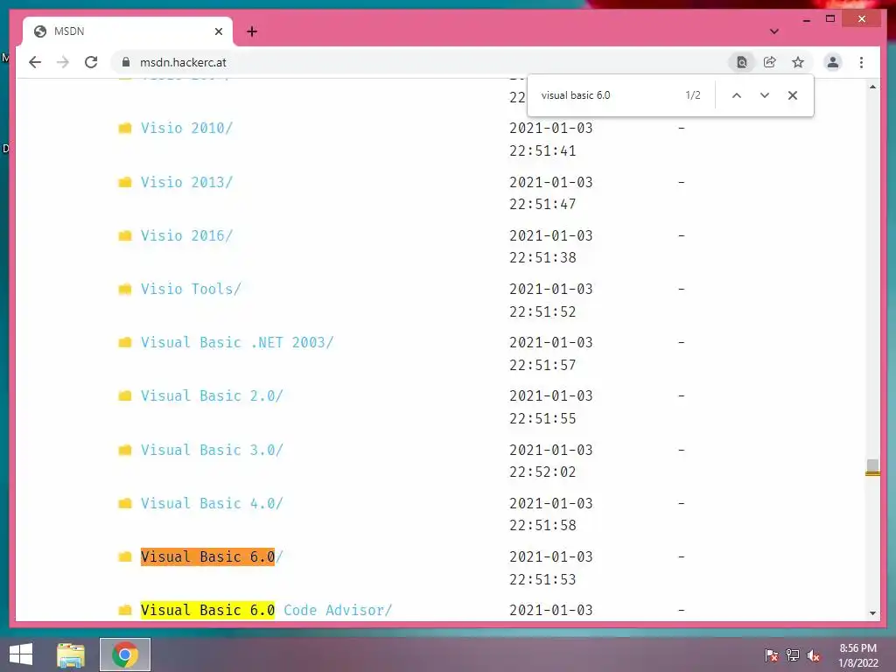Go back to the previous page

click(x=35, y=62)
